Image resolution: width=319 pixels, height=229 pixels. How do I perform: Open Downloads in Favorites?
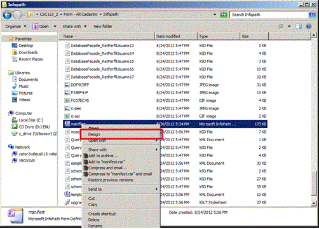(x=25, y=52)
